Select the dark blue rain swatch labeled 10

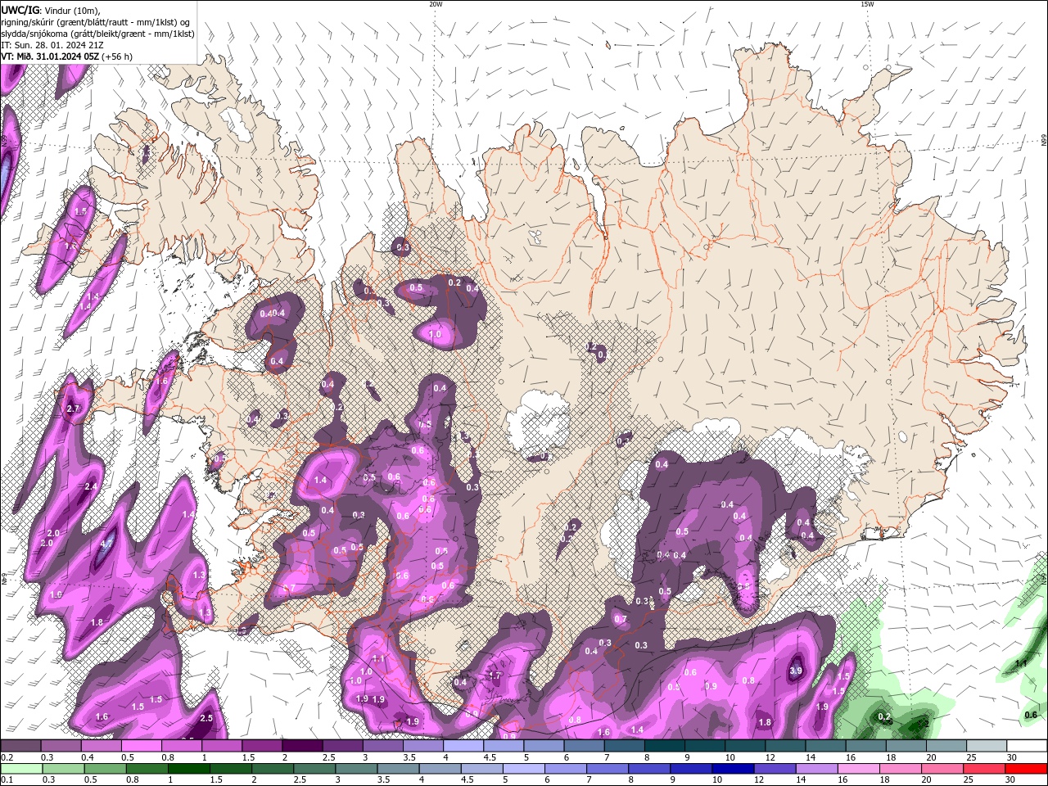point(732,769)
